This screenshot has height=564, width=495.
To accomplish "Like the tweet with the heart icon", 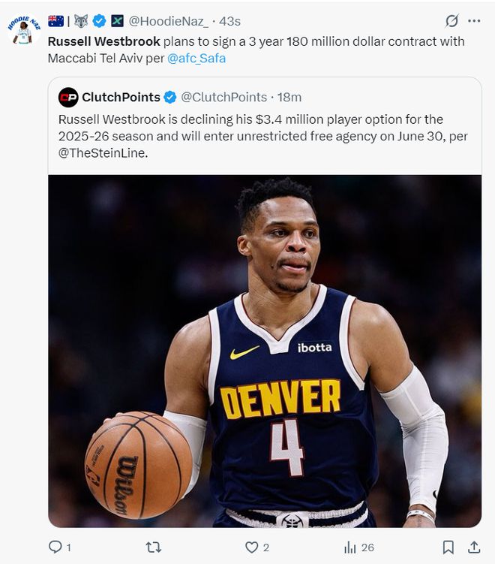I will tap(252, 547).
